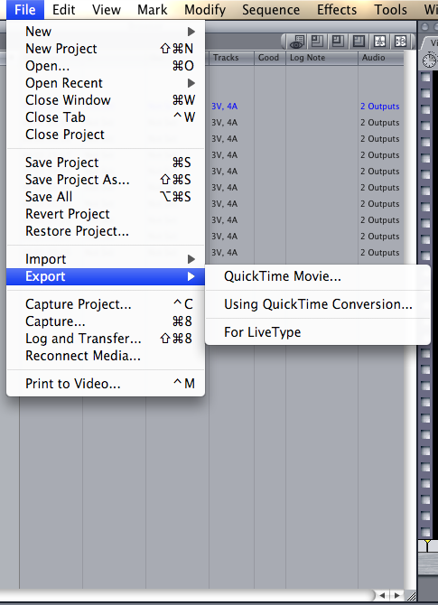The image size is (438, 605).
Task: Click the stopwatch icon in the right panel
Action: point(430,60)
